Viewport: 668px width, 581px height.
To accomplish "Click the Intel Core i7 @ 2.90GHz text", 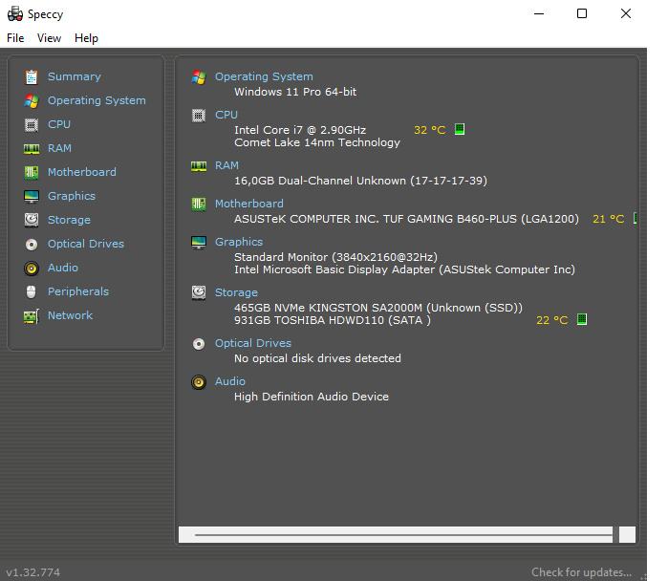I will pyautogui.click(x=300, y=130).
